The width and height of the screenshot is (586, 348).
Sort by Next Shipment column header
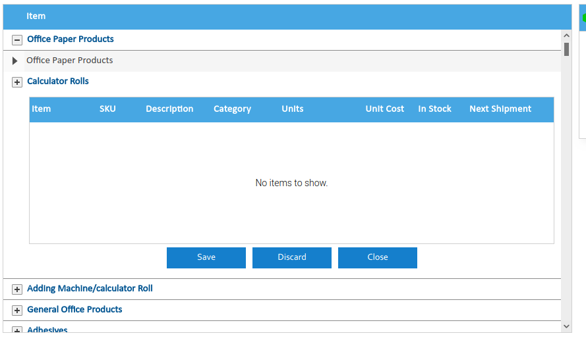(x=500, y=109)
